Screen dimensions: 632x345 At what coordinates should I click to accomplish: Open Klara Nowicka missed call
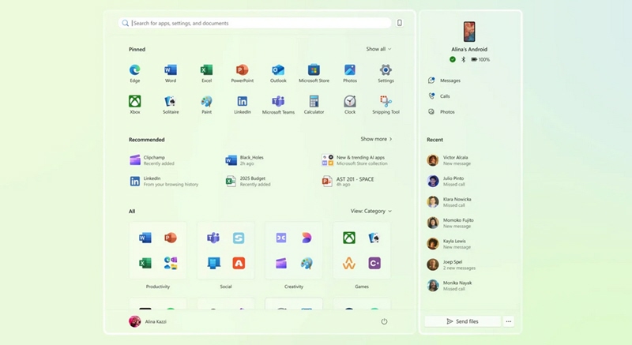click(x=449, y=202)
